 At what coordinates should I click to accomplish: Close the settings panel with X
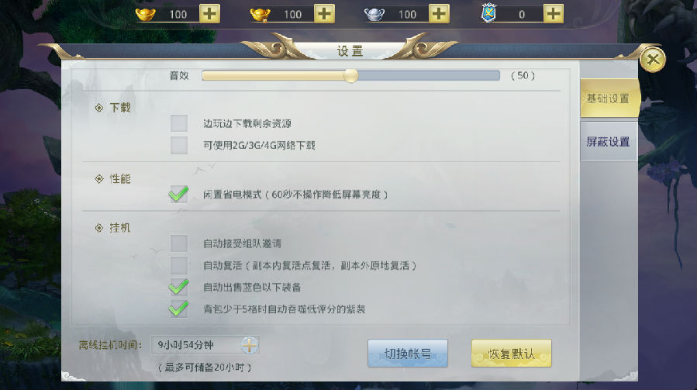(x=653, y=59)
